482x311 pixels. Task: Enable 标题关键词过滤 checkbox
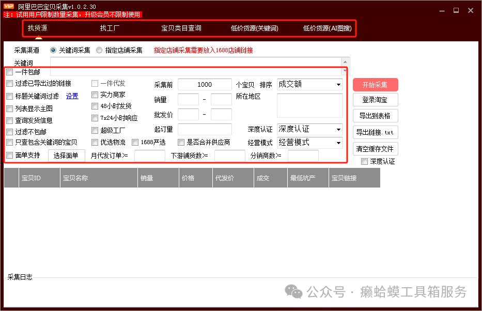(10, 96)
